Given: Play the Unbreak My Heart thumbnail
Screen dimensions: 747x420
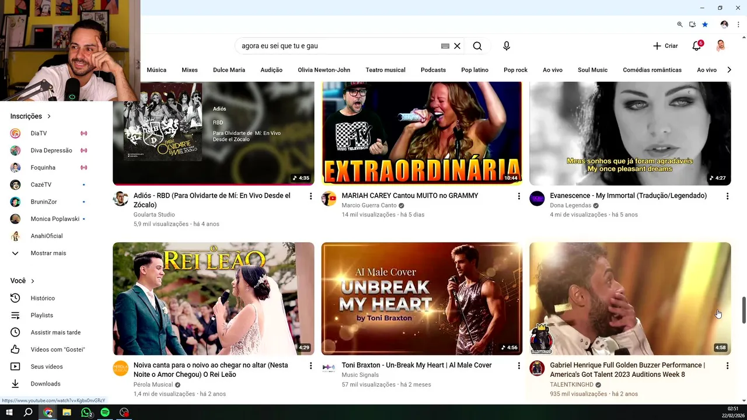Looking at the screenshot, I should (x=422, y=299).
